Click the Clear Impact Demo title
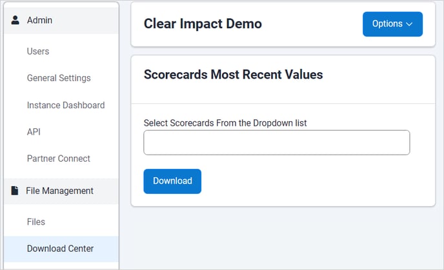This screenshot has height=270, width=444. point(203,24)
